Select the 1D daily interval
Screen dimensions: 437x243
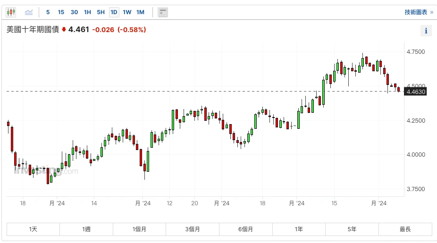pyautogui.click(x=114, y=12)
